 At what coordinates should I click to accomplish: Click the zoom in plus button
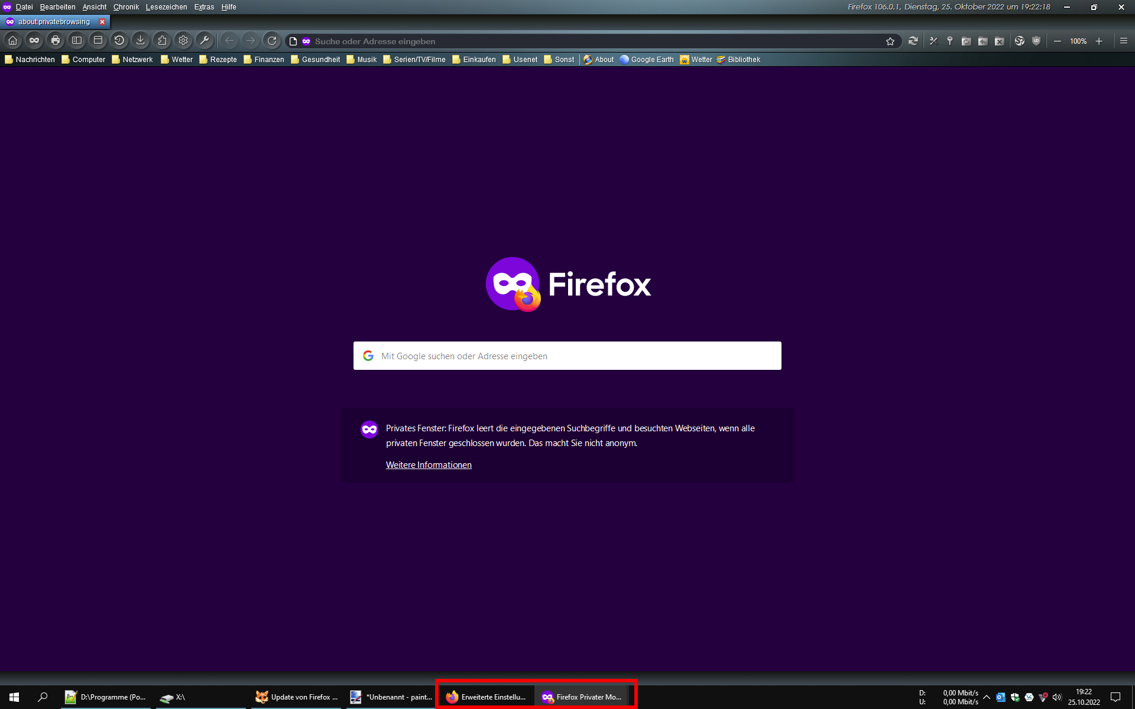coord(1098,41)
